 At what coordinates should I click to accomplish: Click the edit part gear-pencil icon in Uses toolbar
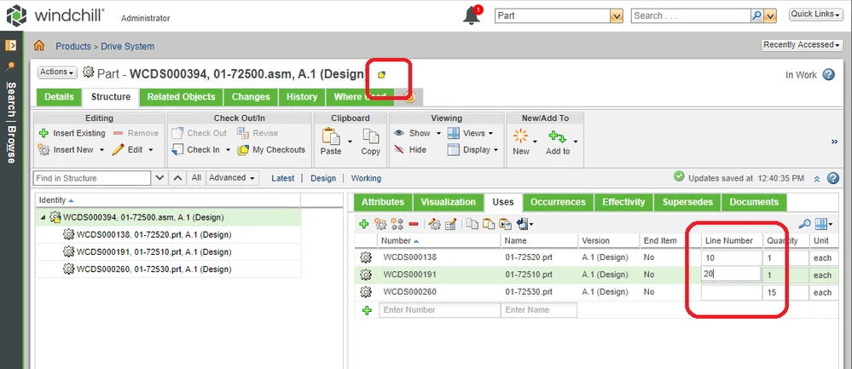point(434,223)
